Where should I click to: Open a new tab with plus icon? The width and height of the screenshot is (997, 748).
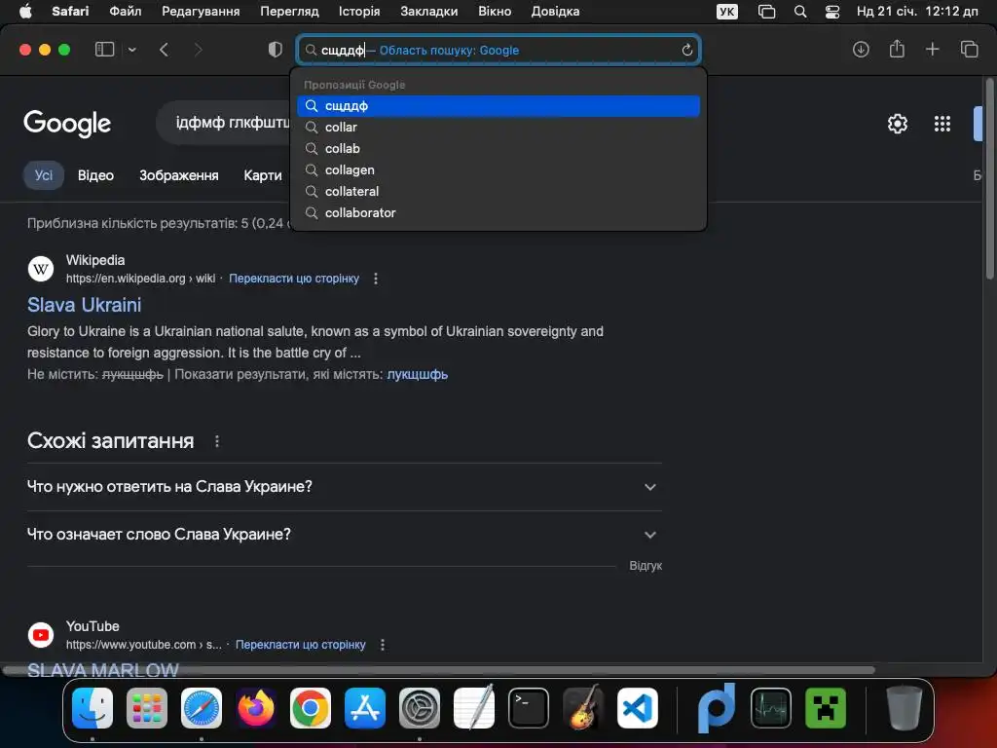point(932,49)
